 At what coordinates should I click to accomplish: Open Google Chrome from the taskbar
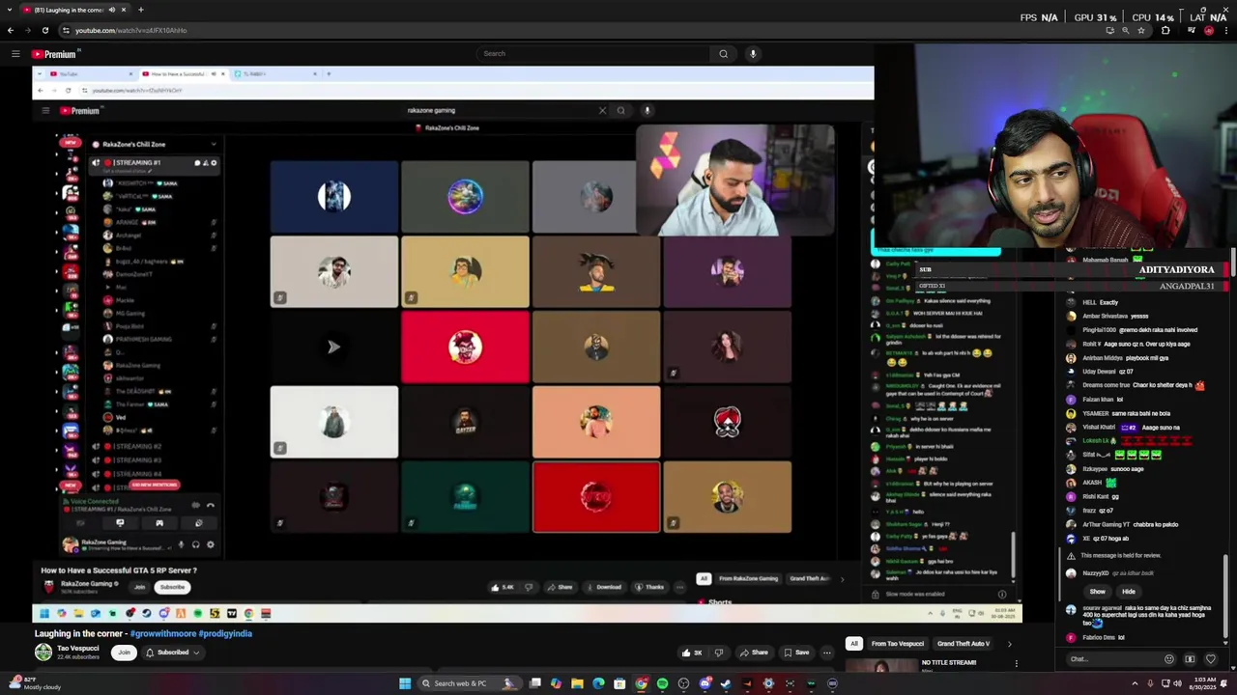click(641, 683)
